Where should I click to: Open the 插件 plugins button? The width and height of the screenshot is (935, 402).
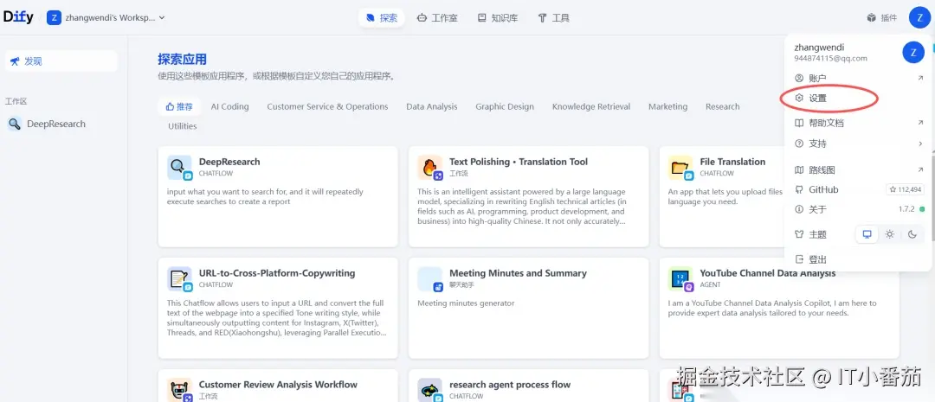pyautogui.click(x=882, y=18)
